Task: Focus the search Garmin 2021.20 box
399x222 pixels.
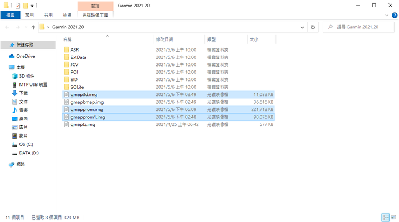Action: [x=359, y=27]
